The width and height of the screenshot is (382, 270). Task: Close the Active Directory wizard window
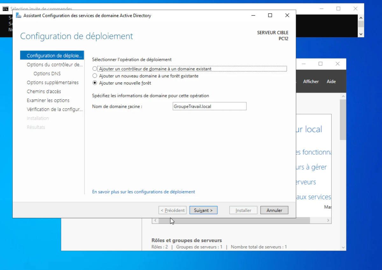(x=287, y=15)
